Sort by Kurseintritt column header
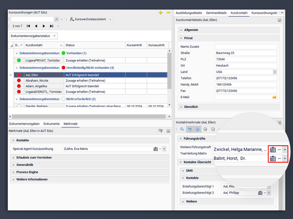The image size is (293, 219). [x=134, y=45]
